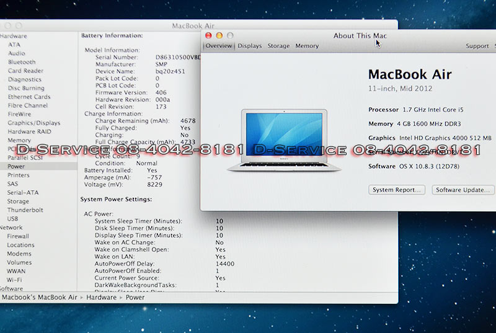
Task: Select WWAN under Network
Action: point(16,272)
